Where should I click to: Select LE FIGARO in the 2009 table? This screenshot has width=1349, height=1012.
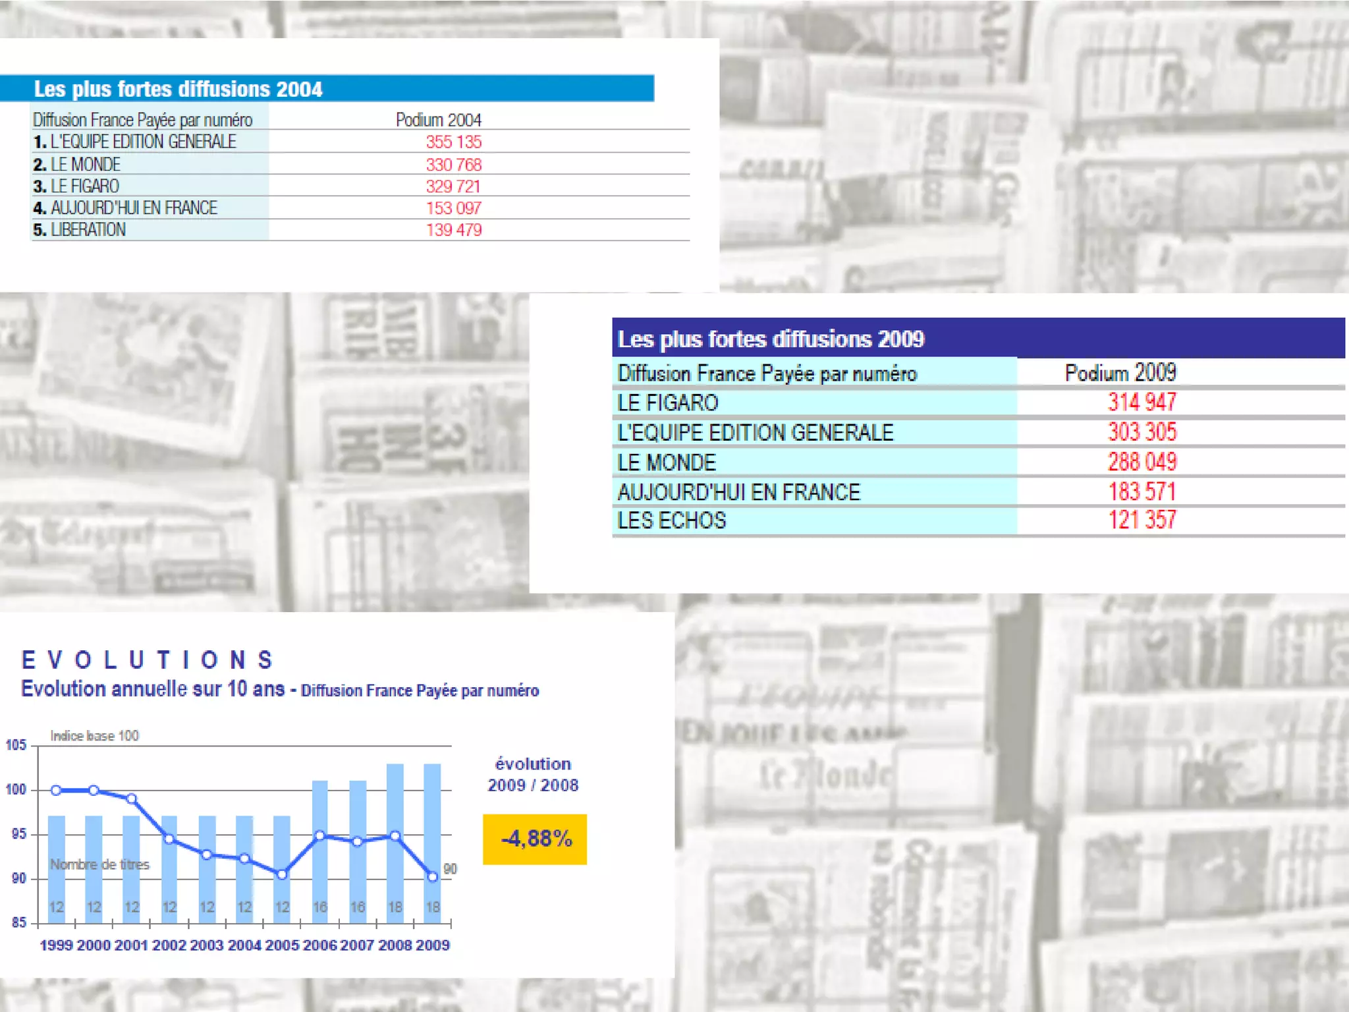[667, 403]
